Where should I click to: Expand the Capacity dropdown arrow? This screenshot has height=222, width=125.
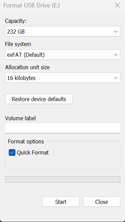click(116, 32)
